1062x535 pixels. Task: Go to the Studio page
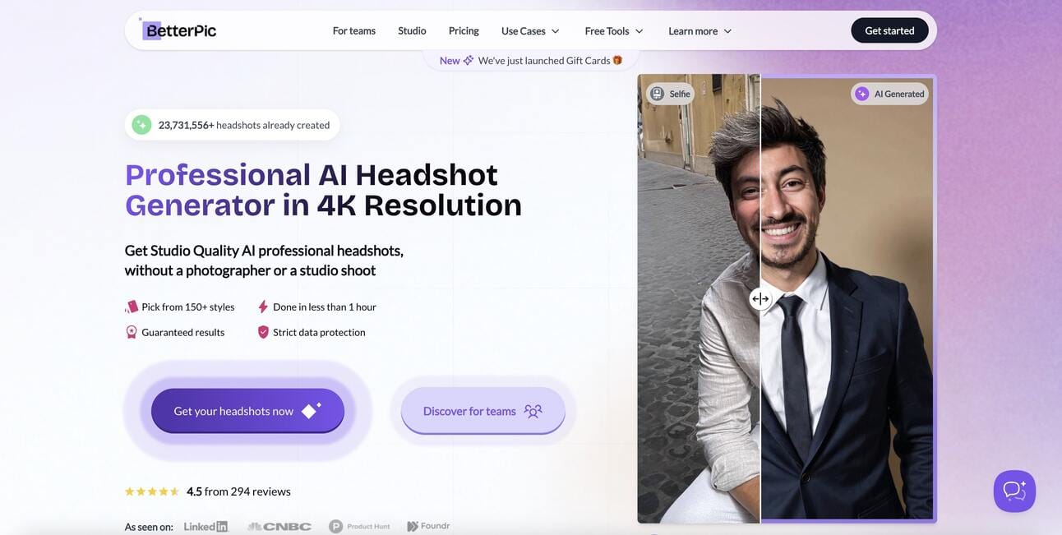pos(412,30)
